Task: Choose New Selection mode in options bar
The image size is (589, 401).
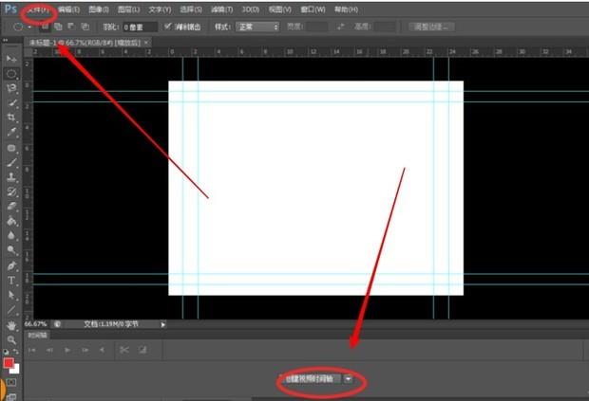Action: point(45,27)
